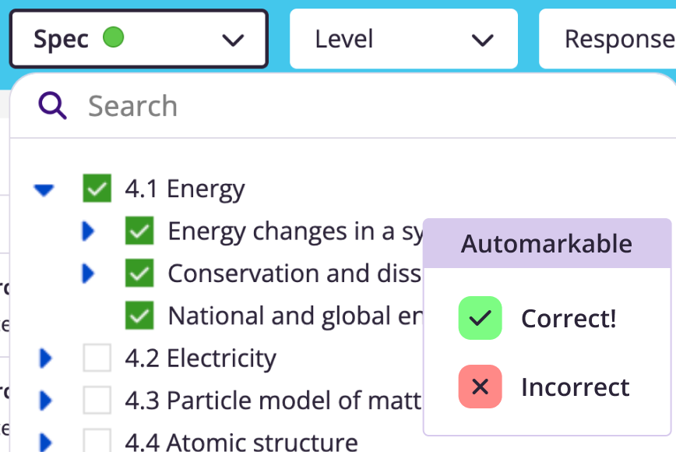Click the green Correct checkmark icon

480,318
